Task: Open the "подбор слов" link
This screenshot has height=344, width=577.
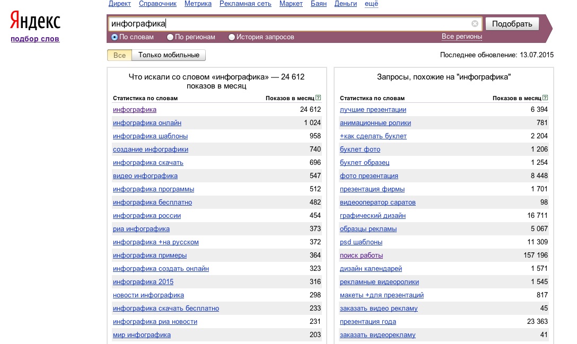Action: [x=35, y=39]
